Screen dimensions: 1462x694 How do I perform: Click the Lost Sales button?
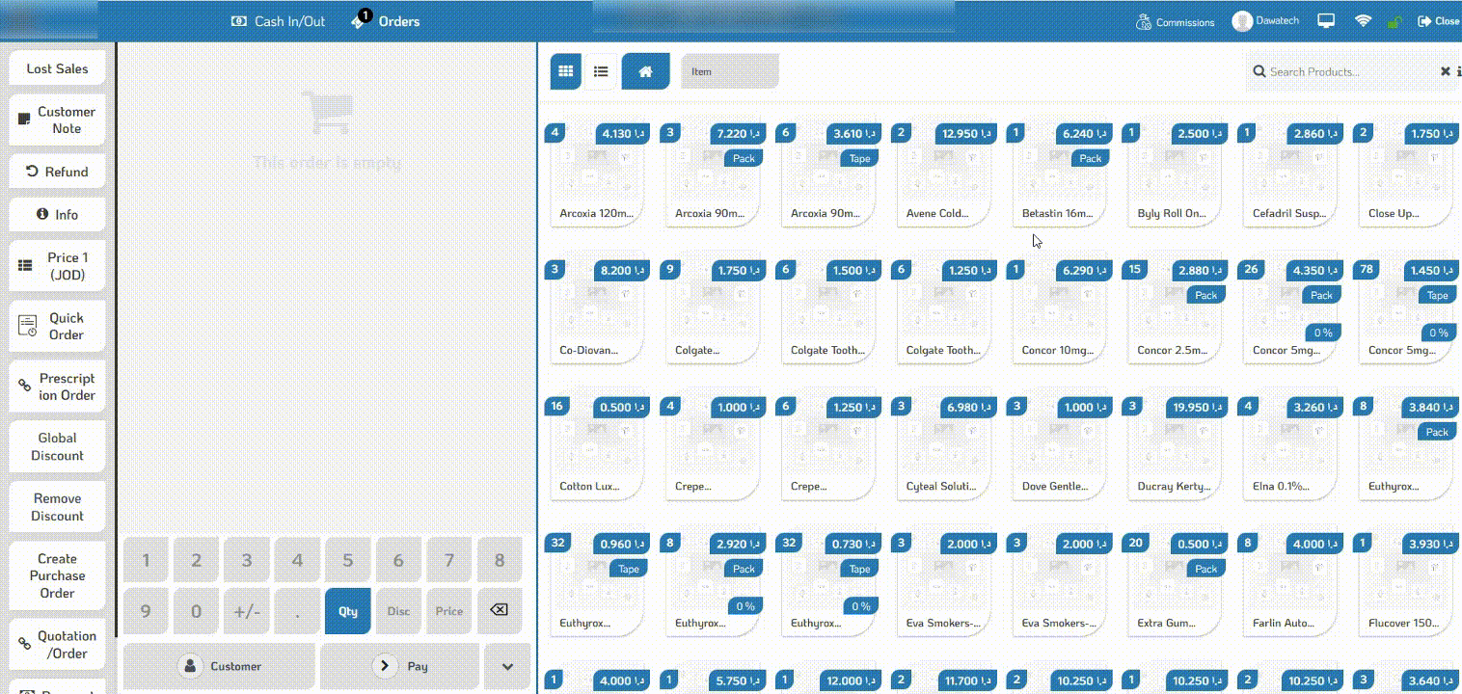[x=57, y=68]
